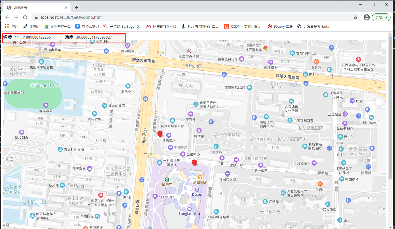Click the 武汉市关山中学 label
The height and width of the screenshot is (229, 395).
(45, 85)
